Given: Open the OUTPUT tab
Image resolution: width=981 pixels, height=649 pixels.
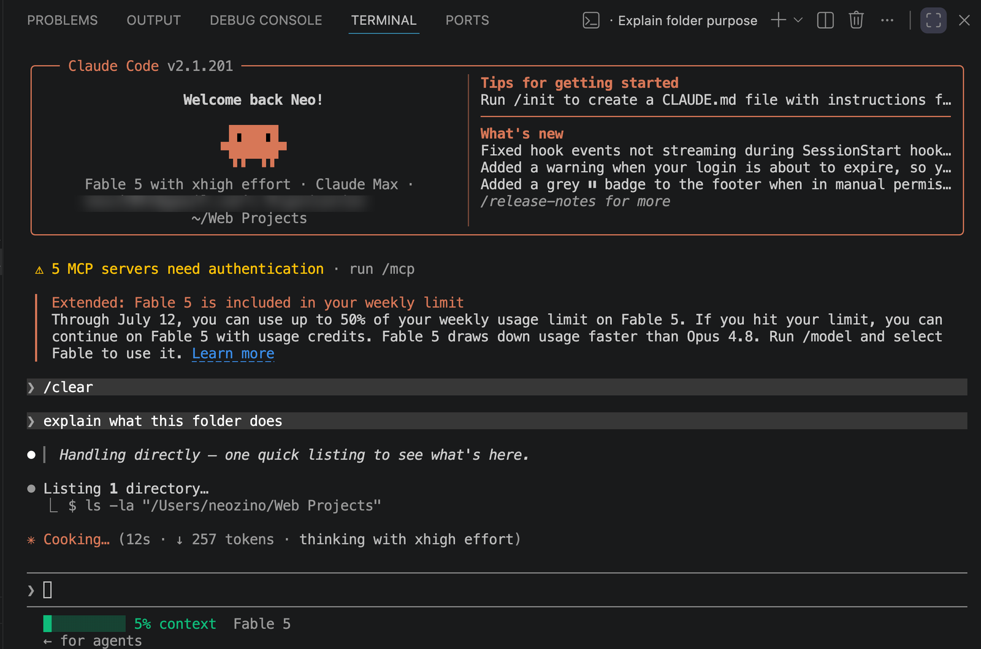Looking at the screenshot, I should [153, 20].
